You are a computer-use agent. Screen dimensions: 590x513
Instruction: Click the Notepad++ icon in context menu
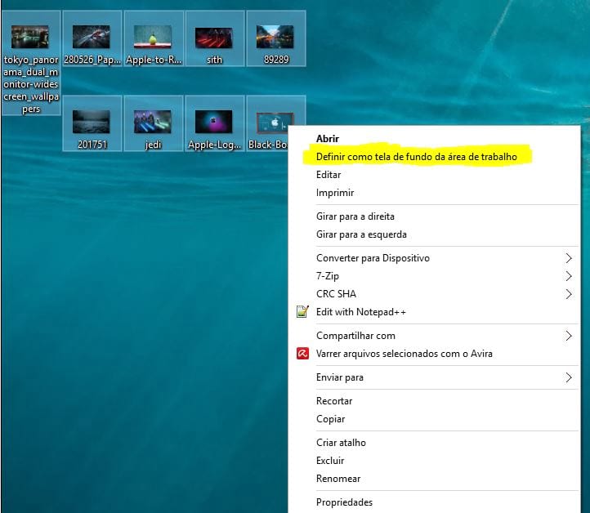pos(302,312)
